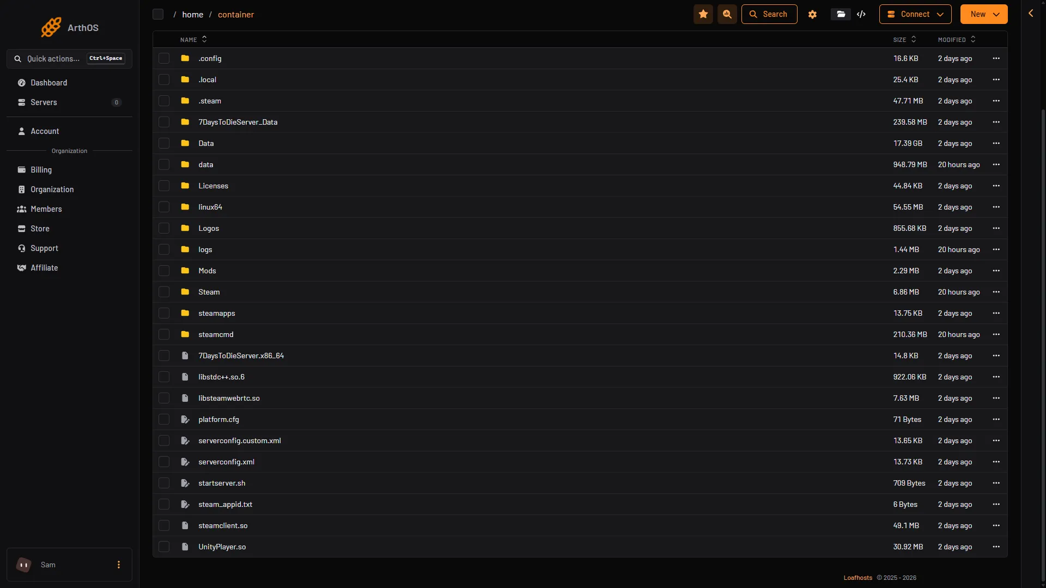Navigate to home in the breadcrumb
This screenshot has height=588, width=1046.
point(192,15)
